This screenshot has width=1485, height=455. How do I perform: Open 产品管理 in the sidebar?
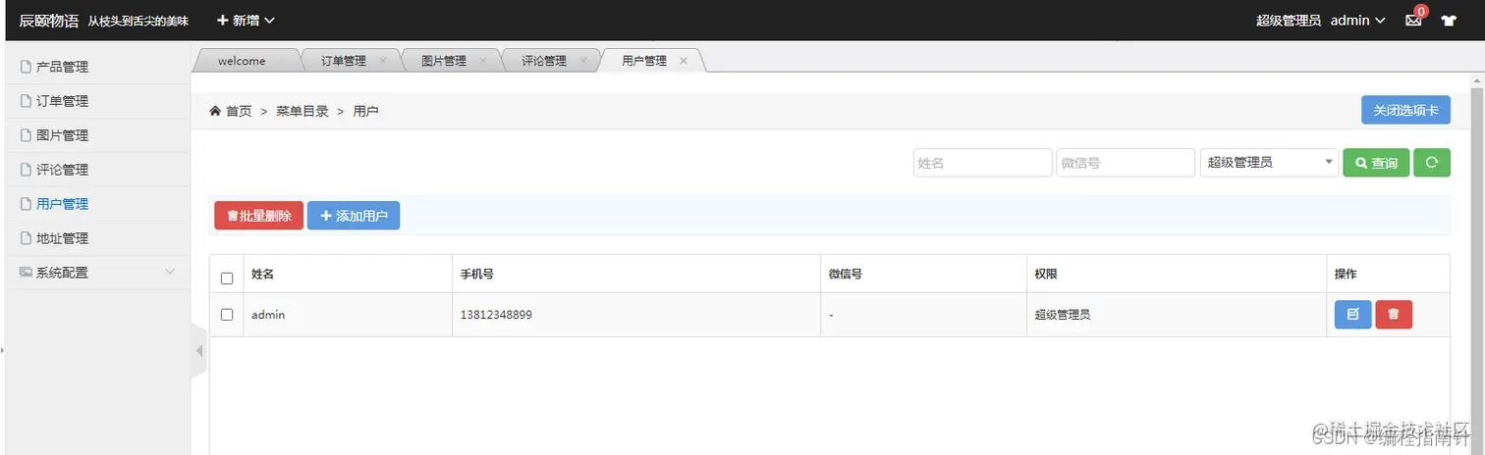98,67
